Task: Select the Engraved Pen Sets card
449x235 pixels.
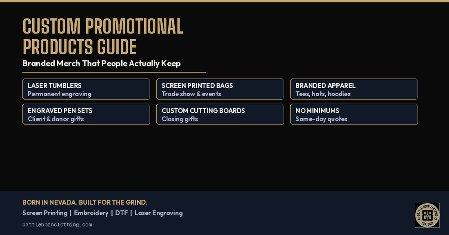Action: [x=86, y=114]
